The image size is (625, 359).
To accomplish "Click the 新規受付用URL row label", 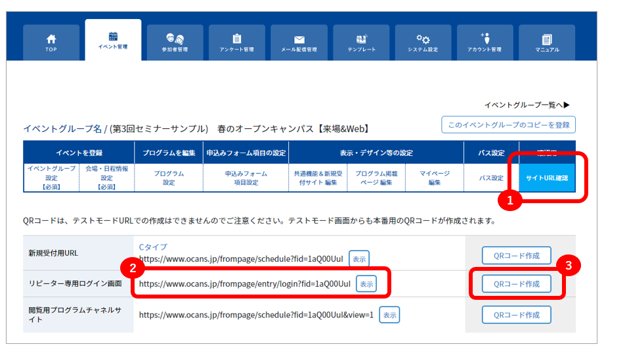I will (x=53, y=252).
